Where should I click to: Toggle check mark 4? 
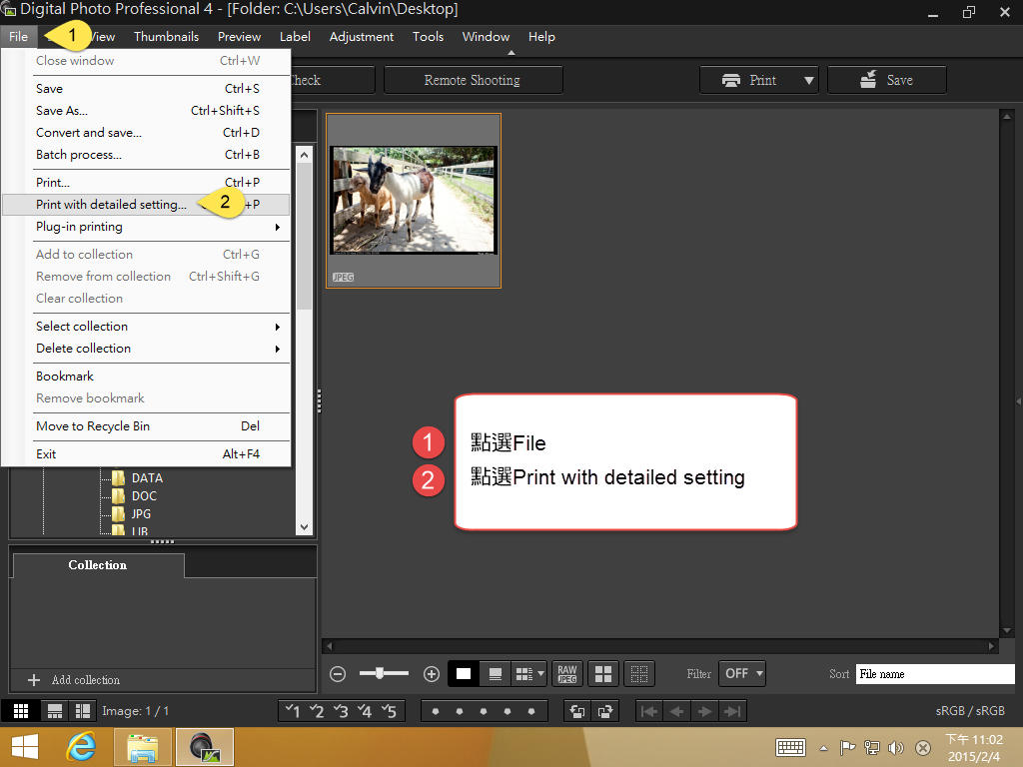click(365, 711)
